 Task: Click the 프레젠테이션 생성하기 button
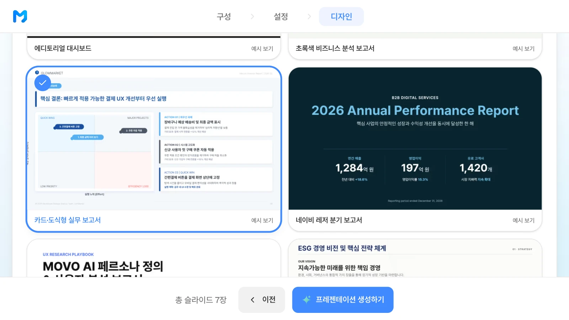343,300
